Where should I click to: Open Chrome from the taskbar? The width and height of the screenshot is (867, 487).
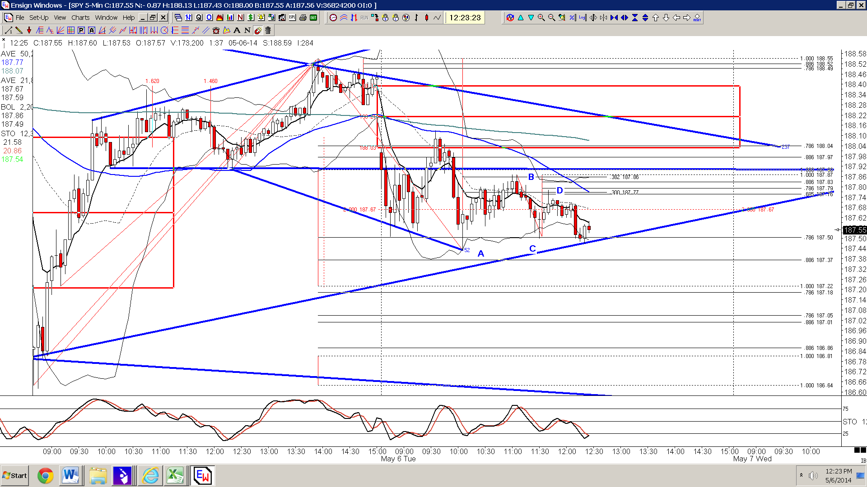click(45, 476)
